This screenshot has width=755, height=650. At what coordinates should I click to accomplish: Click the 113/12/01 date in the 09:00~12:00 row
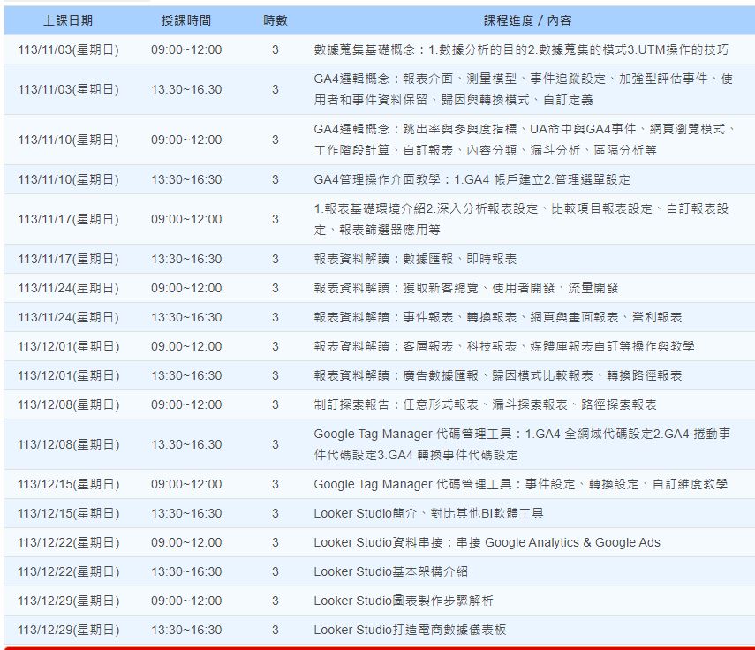(x=68, y=346)
